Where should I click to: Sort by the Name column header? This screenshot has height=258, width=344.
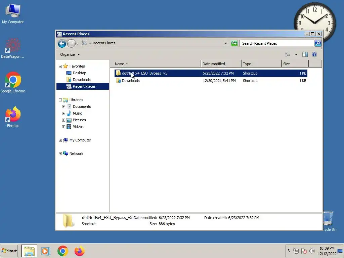tap(155, 64)
